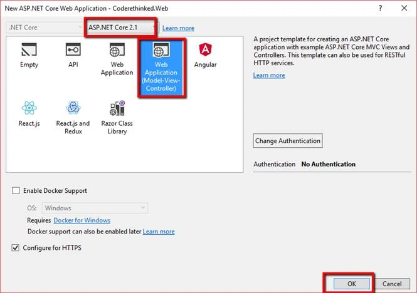This screenshot has width=417, height=293.
Task: Click Learn more link beside version dropdown
Action: (x=178, y=28)
